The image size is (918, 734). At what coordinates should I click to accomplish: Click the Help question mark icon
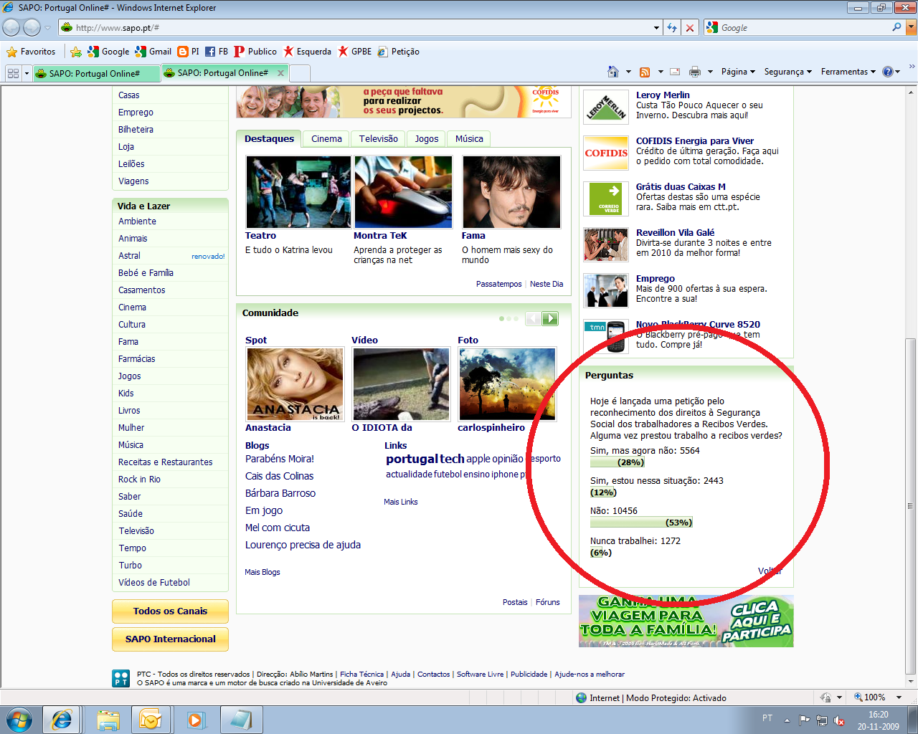[x=888, y=72]
